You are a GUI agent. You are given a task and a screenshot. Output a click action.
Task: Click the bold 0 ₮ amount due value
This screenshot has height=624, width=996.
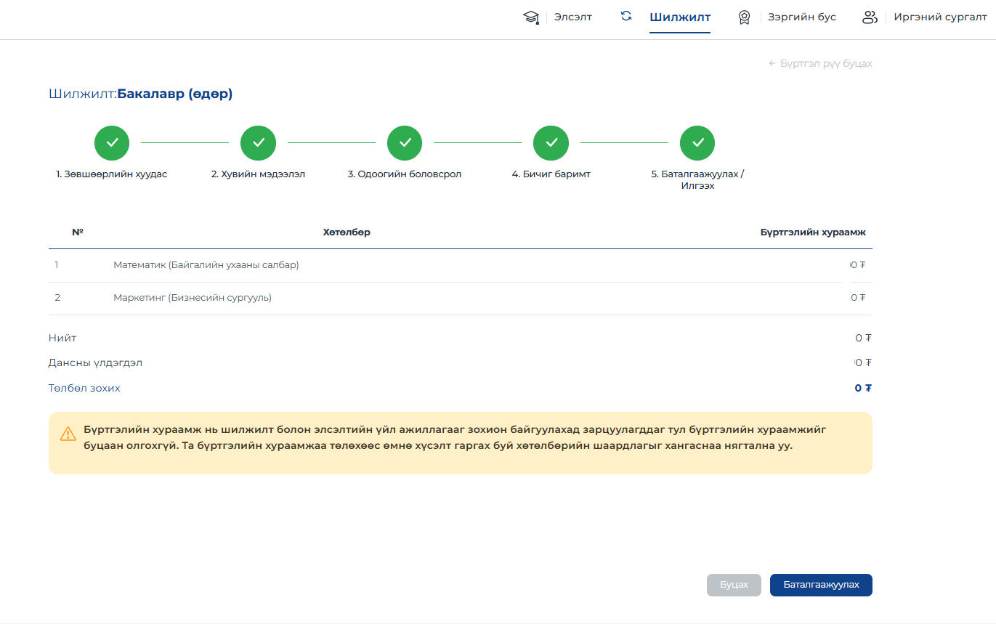pyautogui.click(x=863, y=388)
